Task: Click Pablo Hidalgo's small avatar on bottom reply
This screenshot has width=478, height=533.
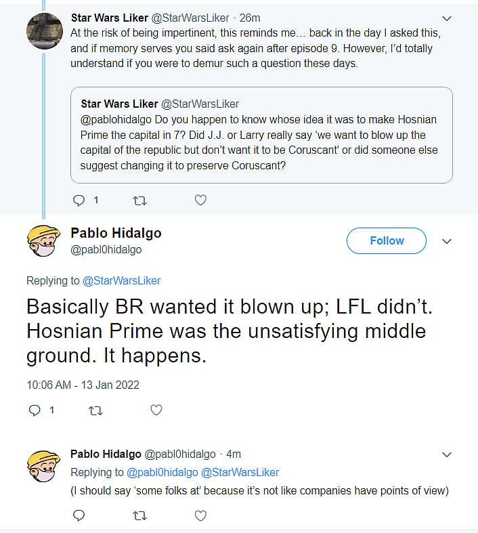Action: pyautogui.click(x=45, y=465)
